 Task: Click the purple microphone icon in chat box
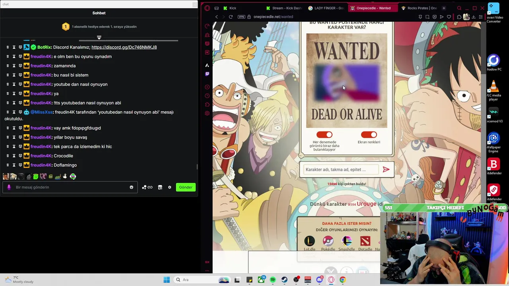(x=9, y=187)
